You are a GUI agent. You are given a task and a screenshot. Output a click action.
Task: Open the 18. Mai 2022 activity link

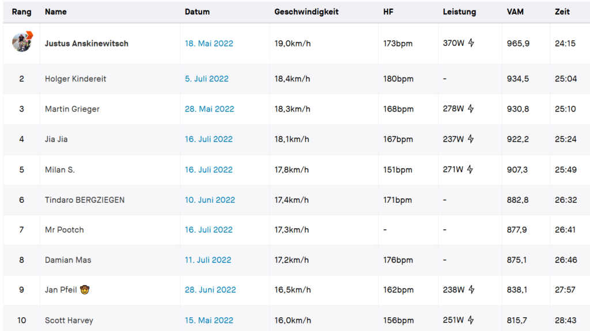[x=209, y=44]
